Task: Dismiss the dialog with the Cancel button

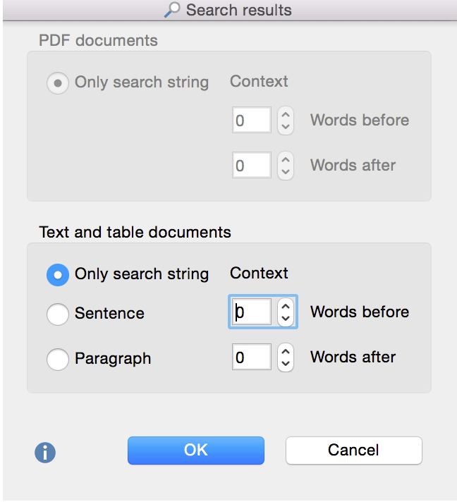Action: point(354,450)
